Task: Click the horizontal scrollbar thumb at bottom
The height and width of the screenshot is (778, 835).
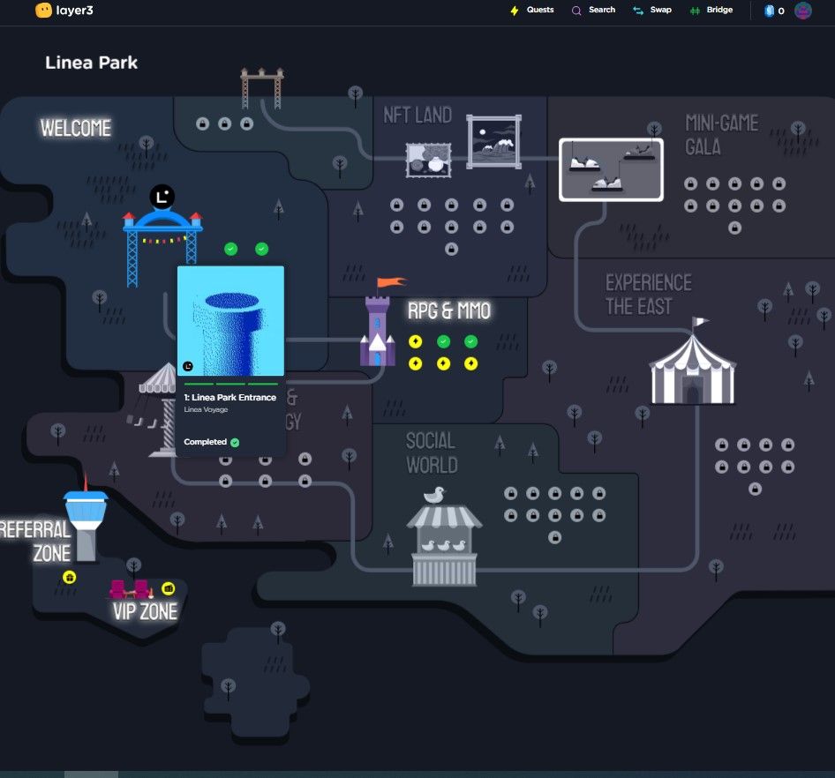Action: [91, 774]
